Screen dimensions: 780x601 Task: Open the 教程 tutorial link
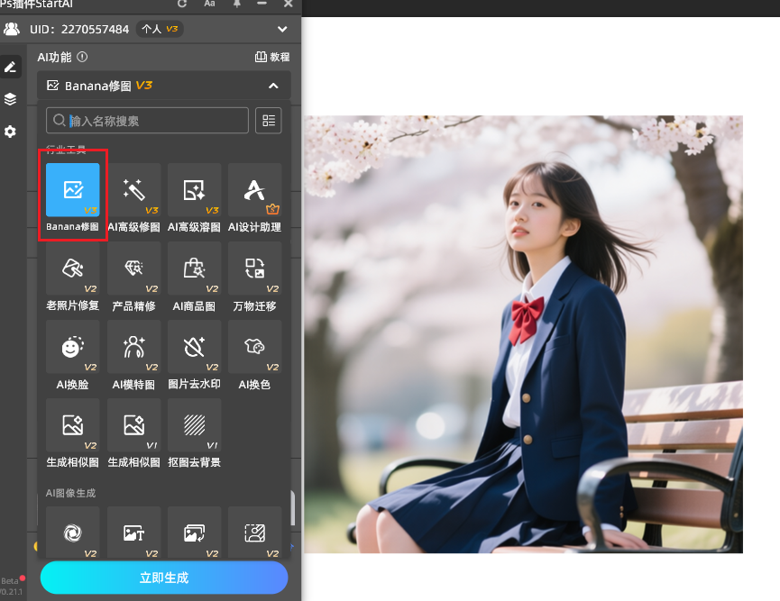[x=273, y=57]
